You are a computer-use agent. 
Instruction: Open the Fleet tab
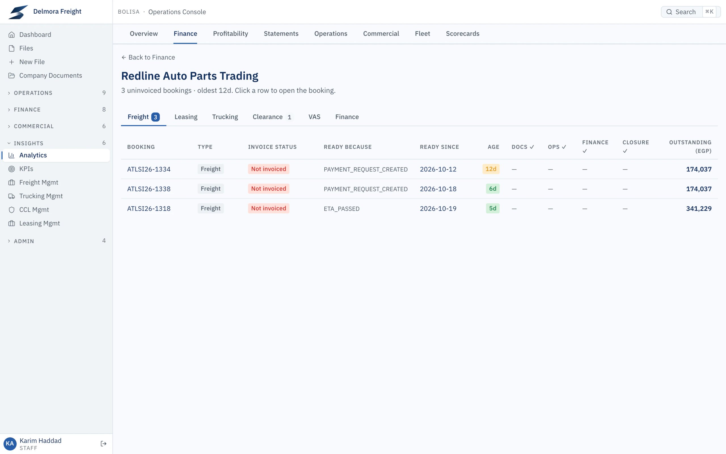[422, 34]
